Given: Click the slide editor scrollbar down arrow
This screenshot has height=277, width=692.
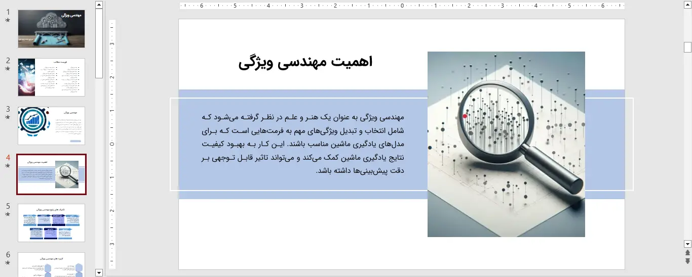Looking at the screenshot, I should click(687, 244).
